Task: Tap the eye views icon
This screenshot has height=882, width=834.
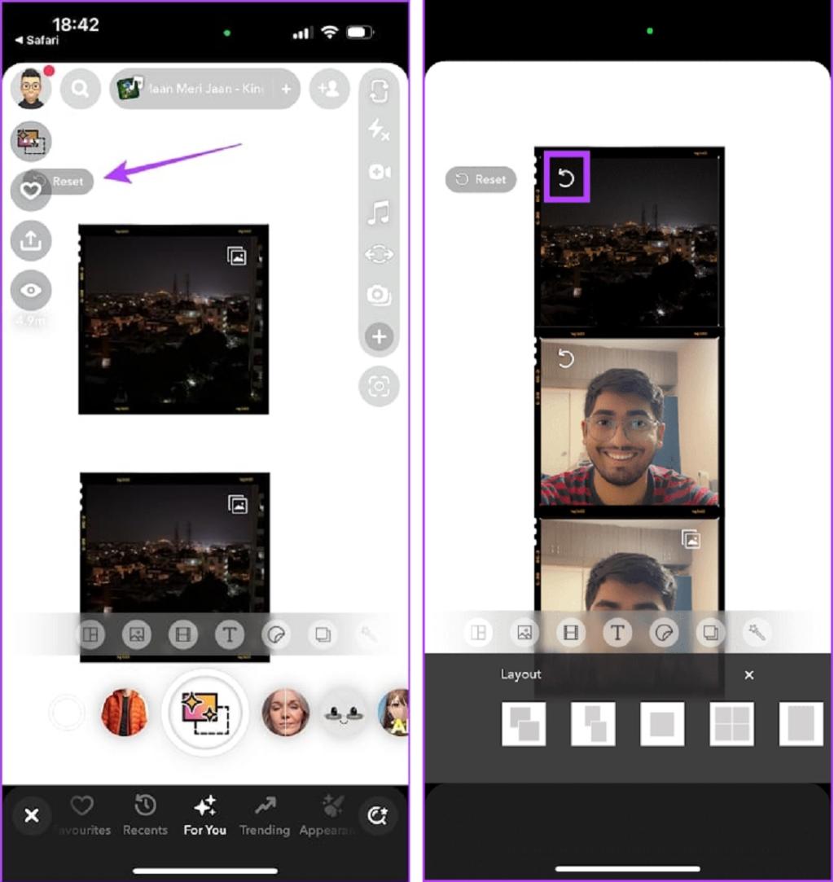Action: click(x=31, y=290)
